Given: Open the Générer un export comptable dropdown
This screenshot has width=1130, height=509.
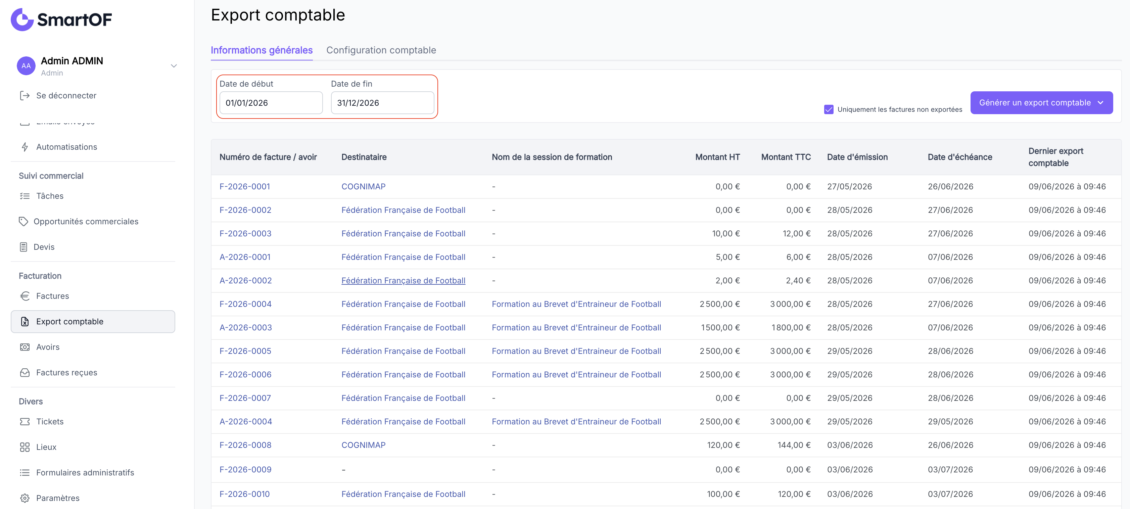Looking at the screenshot, I should click(1041, 103).
